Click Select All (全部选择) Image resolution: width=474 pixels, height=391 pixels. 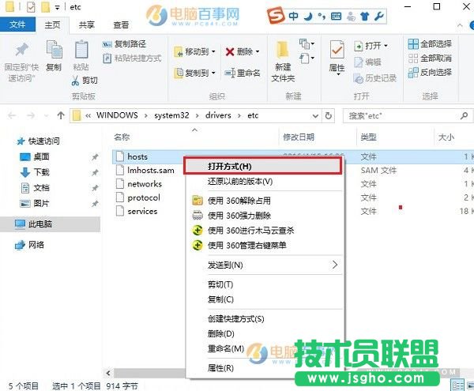430,44
